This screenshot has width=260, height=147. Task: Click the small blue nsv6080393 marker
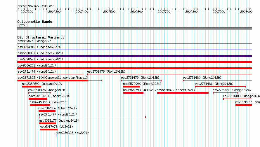(56, 136)
